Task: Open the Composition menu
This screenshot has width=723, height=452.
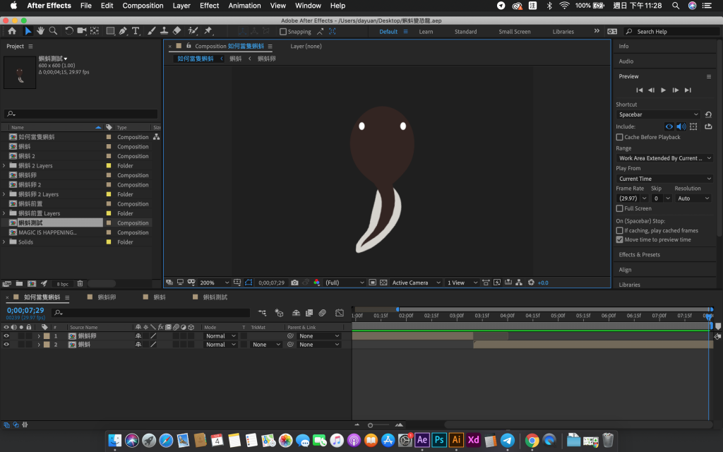Action: [x=143, y=6]
